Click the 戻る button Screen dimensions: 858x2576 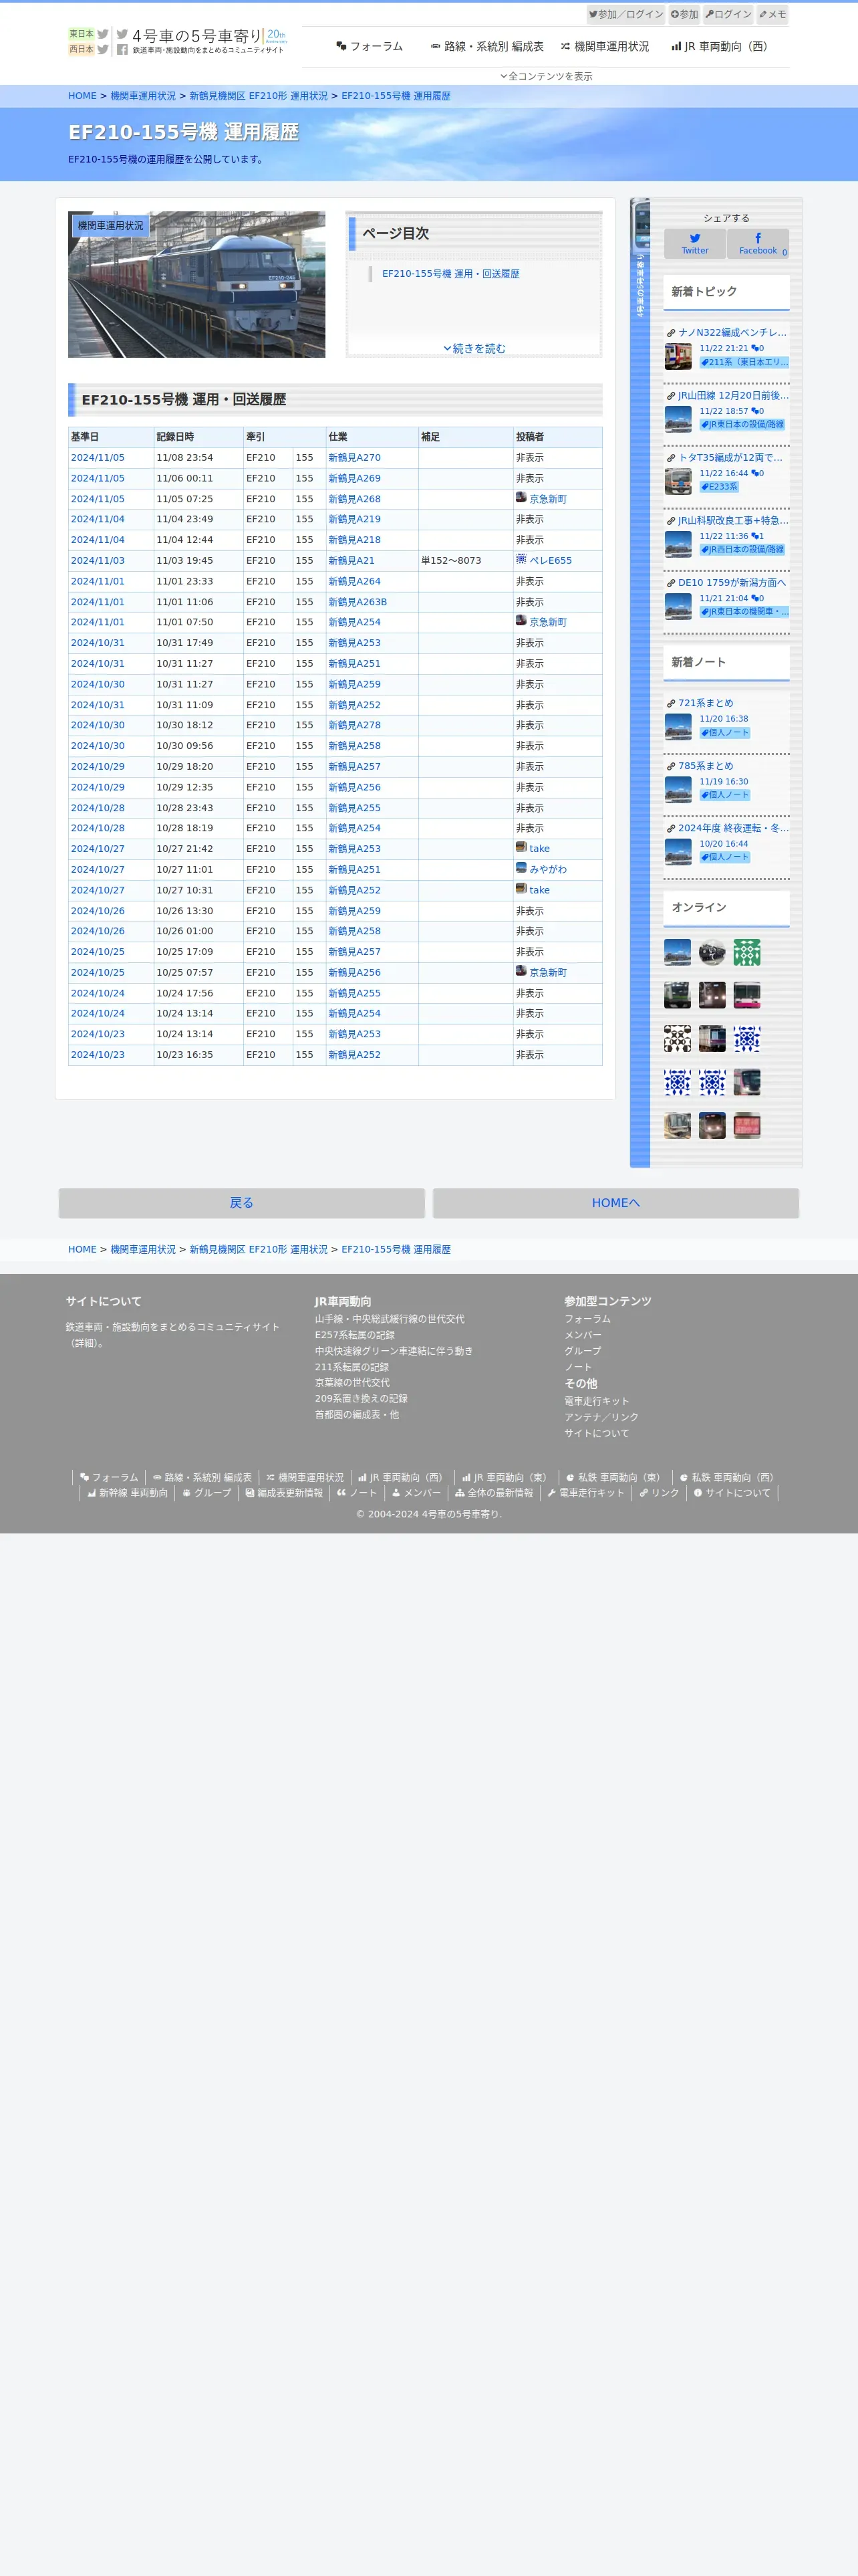[242, 1203]
